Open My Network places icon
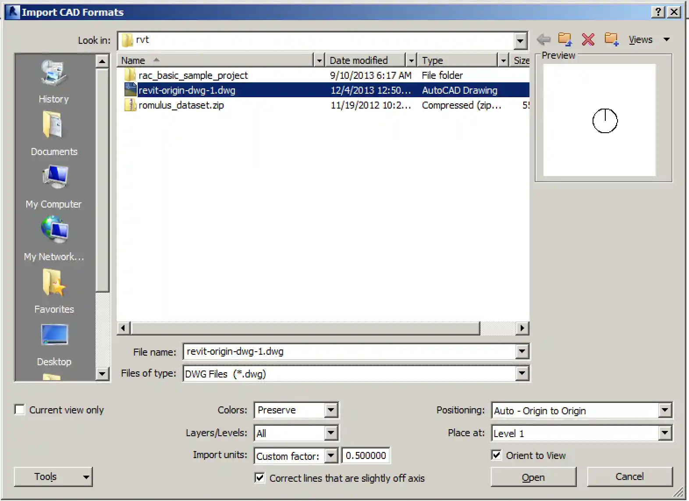The image size is (689, 501). point(54,230)
